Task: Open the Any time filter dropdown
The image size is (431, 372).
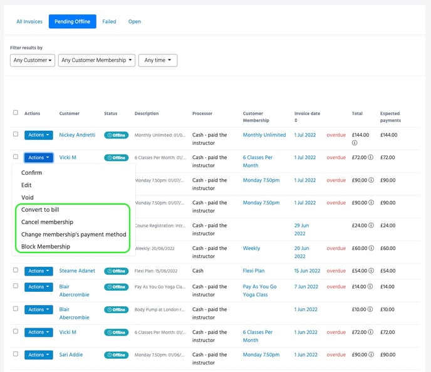Action: click(x=157, y=61)
